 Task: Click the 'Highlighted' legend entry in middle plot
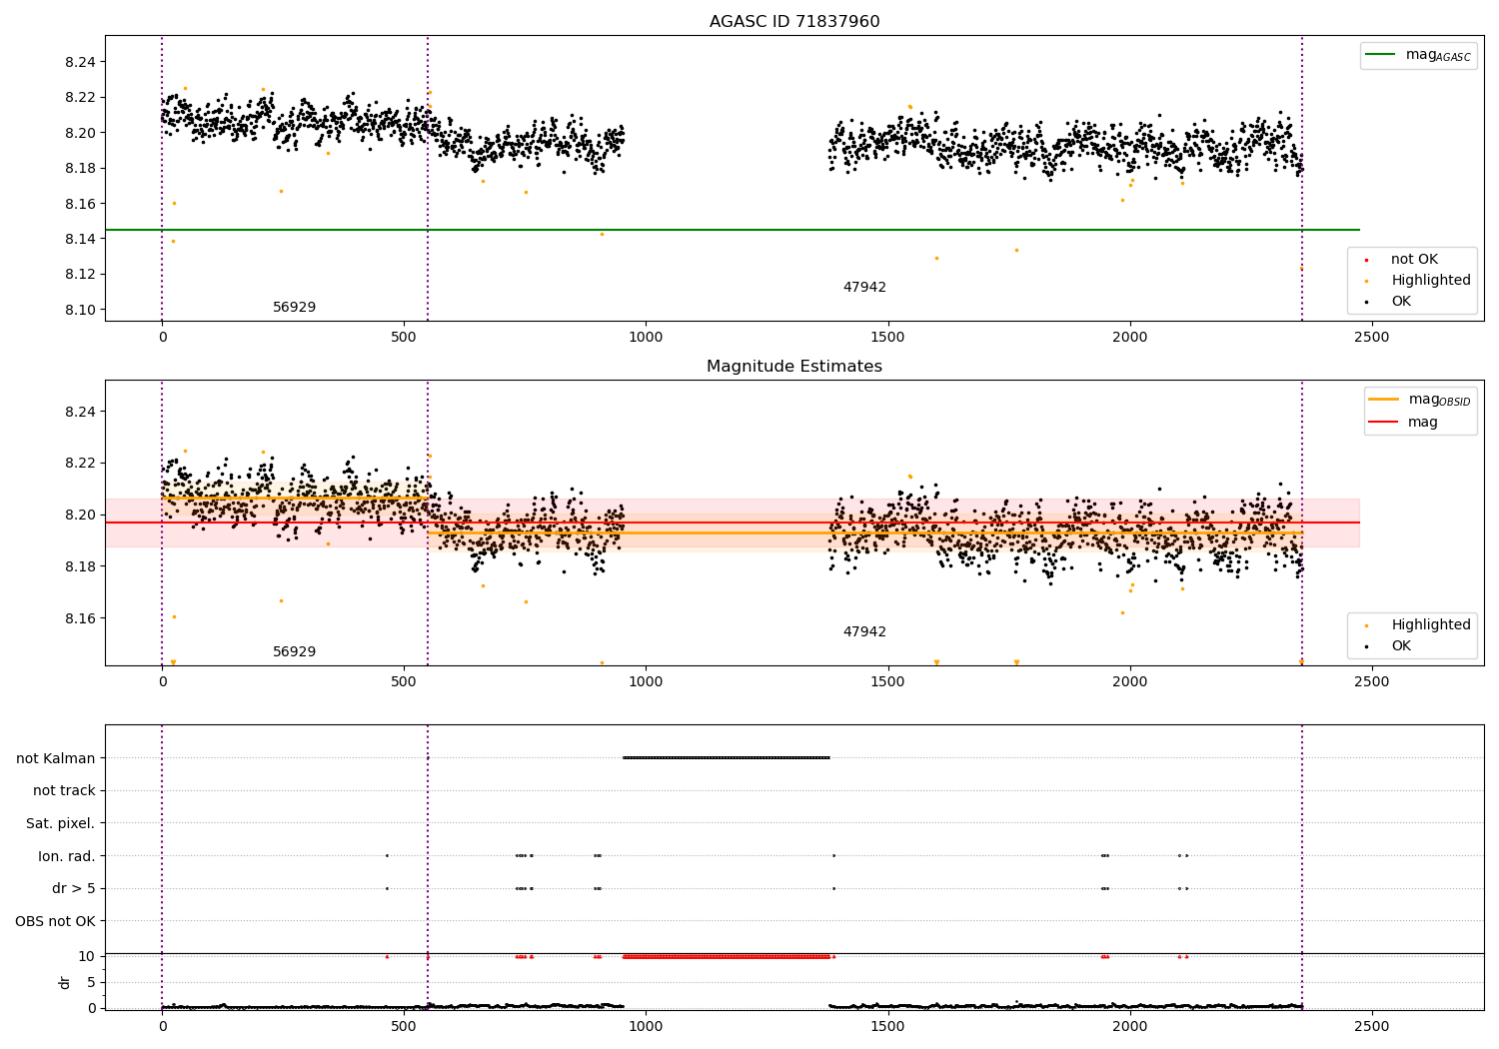pos(1430,625)
